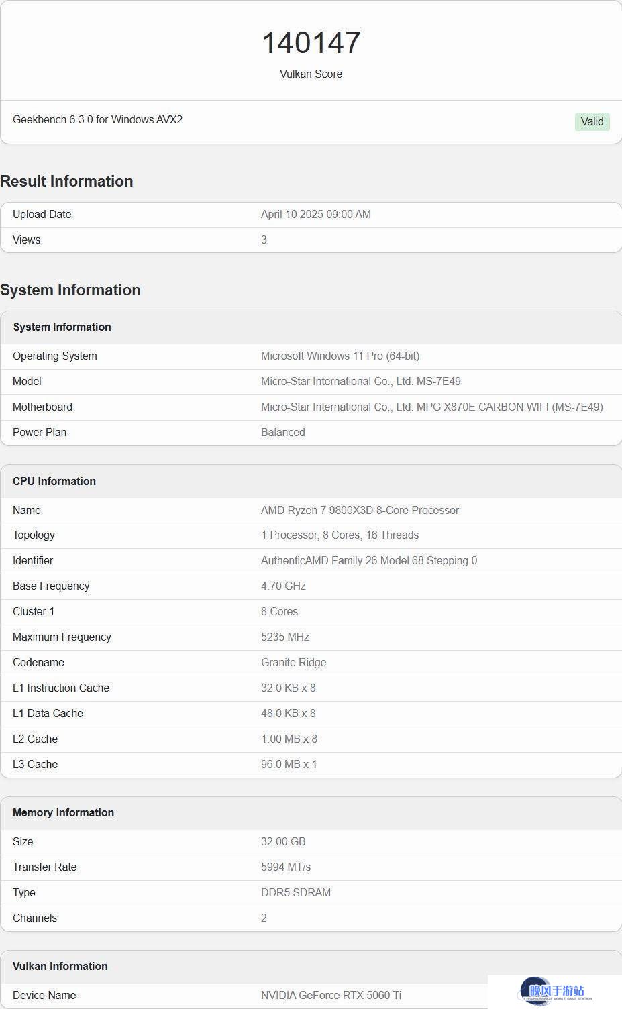This screenshot has width=622, height=1009.
Task: Click the 'Model' row label
Action: tap(27, 382)
